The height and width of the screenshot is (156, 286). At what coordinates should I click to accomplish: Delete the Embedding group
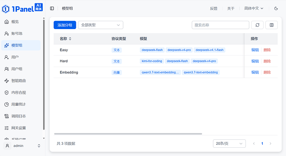click(267, 72)
